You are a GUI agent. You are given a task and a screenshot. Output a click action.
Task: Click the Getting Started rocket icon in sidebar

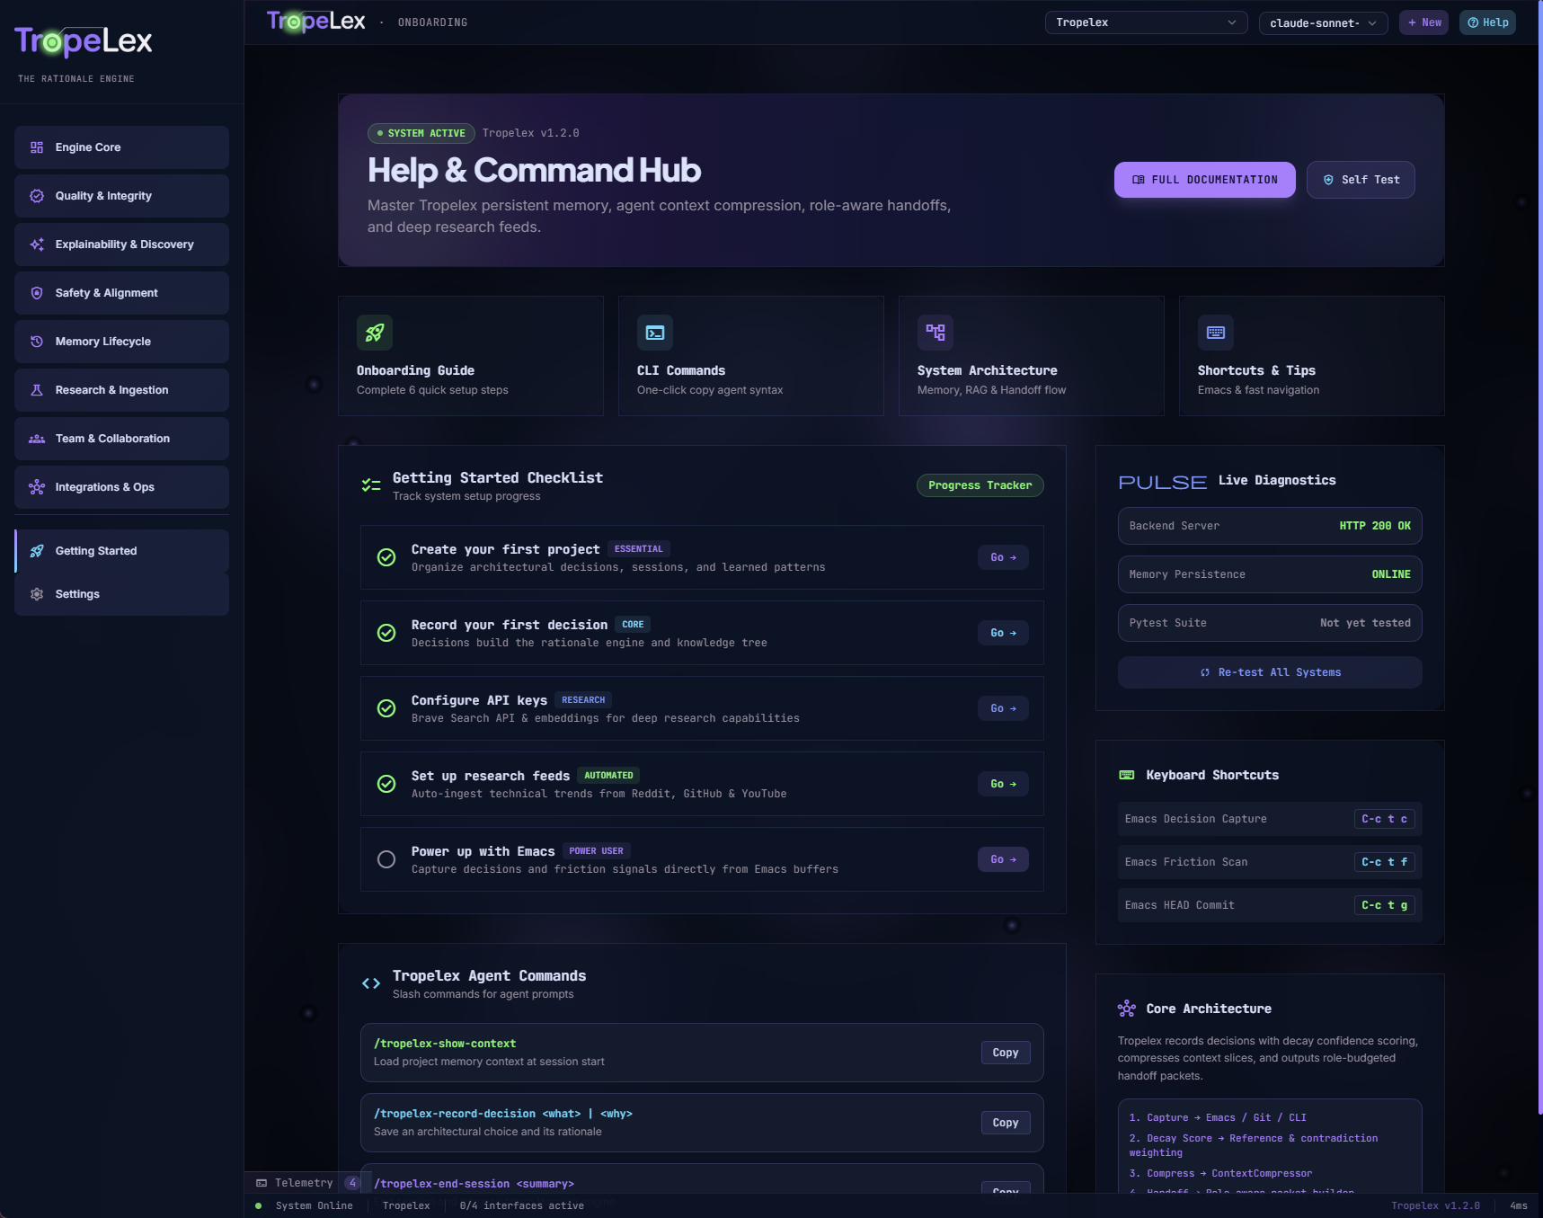(37, 551)
